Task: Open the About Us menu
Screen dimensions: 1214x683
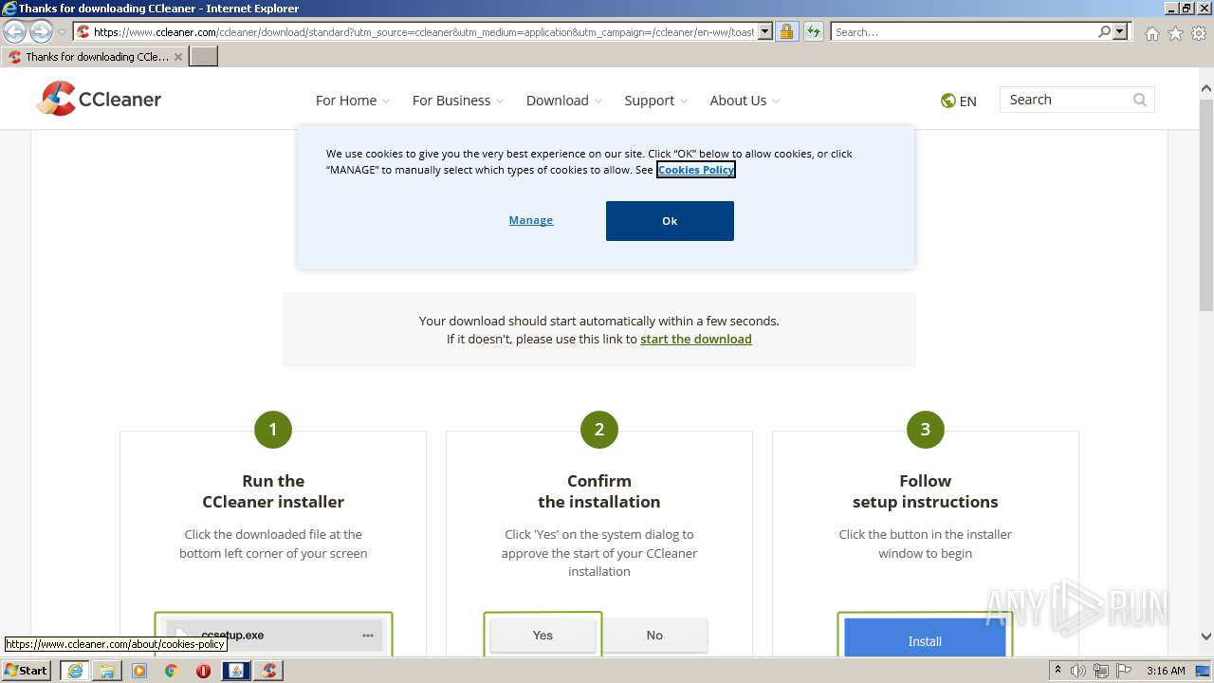Action: pyautogui.click(x=745, y=101)
